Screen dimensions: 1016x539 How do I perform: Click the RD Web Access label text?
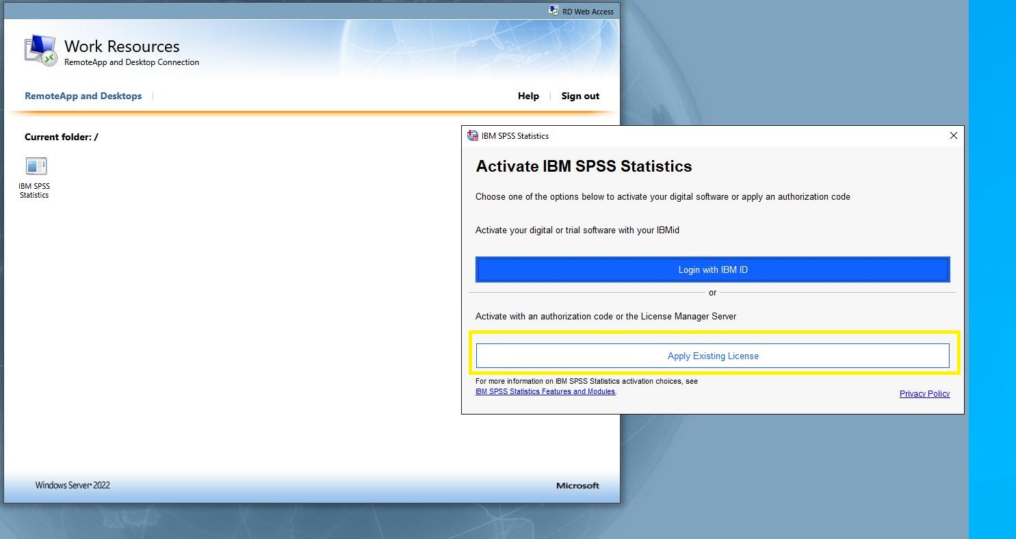coord(588,12)
